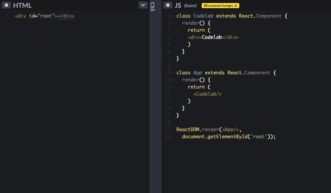Open JS panel settings gear
Image resolution: width=331 pixels, height=193 pixels.
[168, 5]
